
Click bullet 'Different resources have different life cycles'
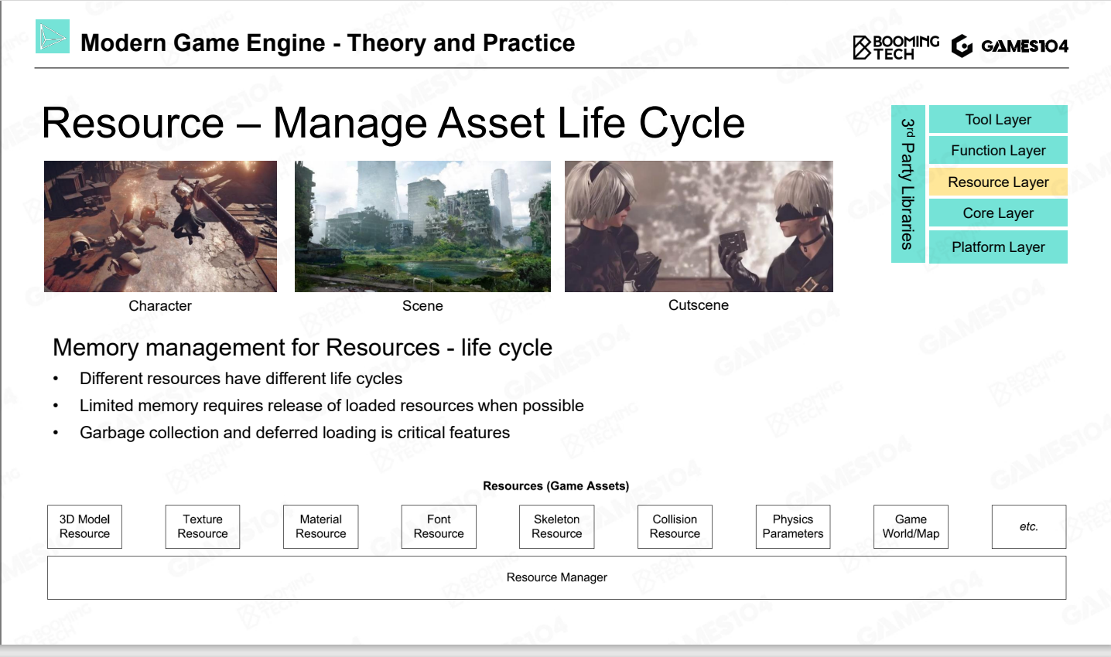point(241,379)
